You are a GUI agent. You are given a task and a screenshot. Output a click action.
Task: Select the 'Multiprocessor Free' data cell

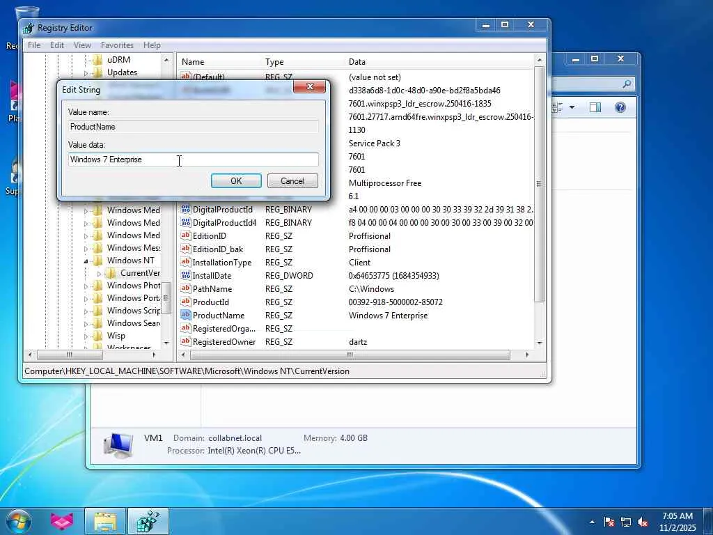(384, 183)
